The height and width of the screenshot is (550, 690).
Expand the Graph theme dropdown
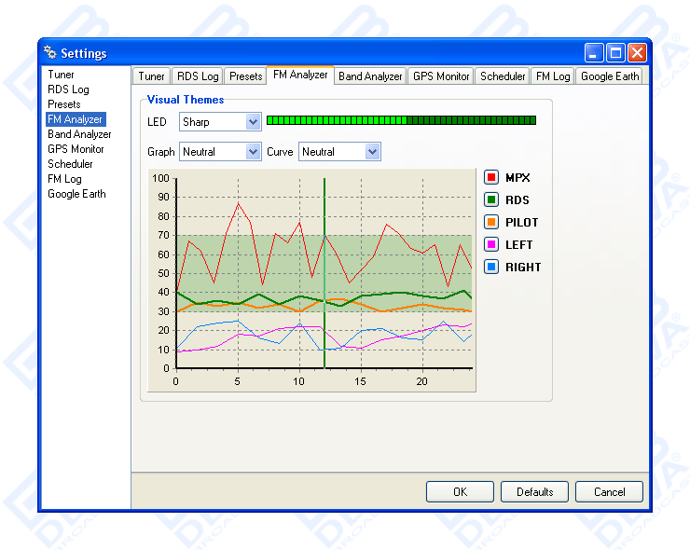[x=253, y=152]
